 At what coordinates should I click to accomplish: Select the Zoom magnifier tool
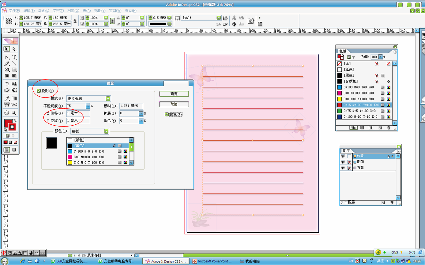tap(14, 113)
